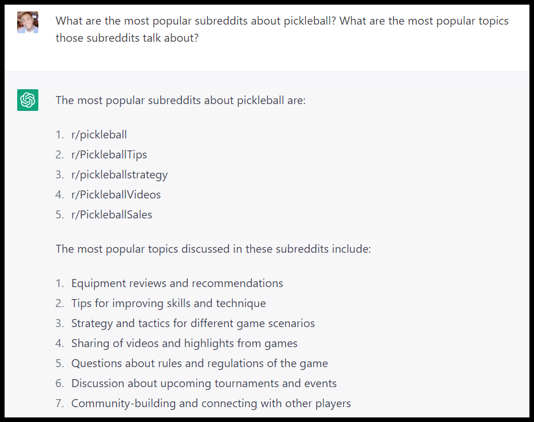Click 'Tips for improving skills and technique'
This screenshot has height=422, width=534.
tap(168, 304)
